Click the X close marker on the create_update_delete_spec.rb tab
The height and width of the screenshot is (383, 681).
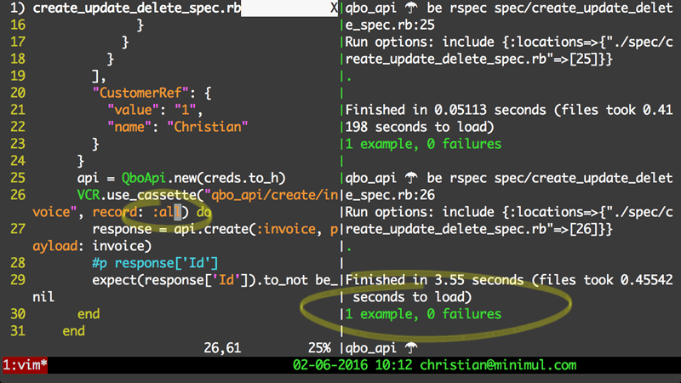point(334,8)
